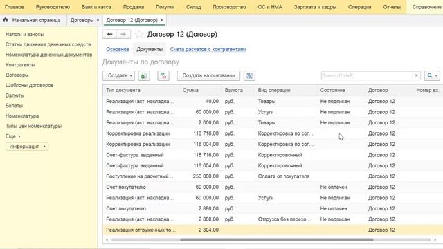Go forward with the right arrow button

coord(123,34)
